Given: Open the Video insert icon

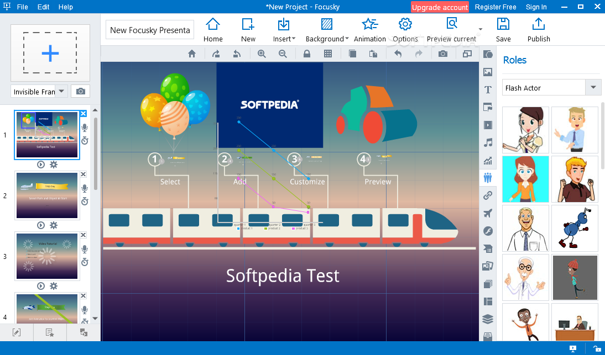Looking at the screenshot, I should tap(488, 125).
